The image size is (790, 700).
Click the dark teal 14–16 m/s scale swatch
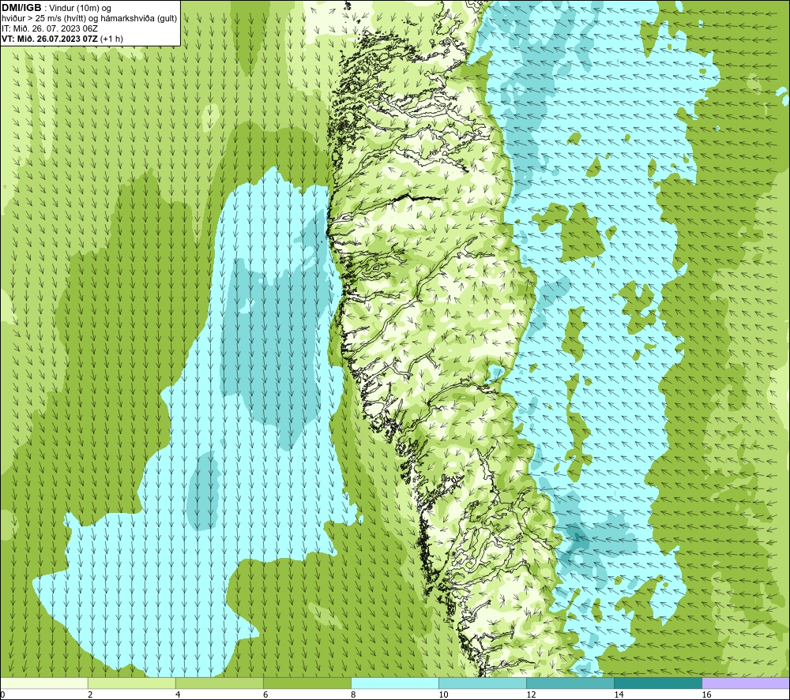pyautogui.click(x=658, y=683)
